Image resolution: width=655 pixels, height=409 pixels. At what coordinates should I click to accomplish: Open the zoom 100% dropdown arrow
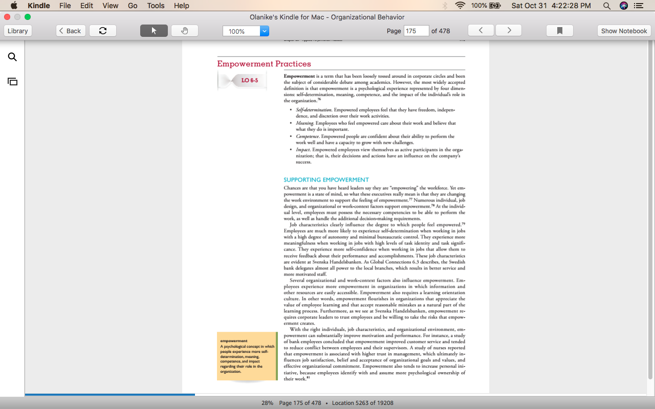[265, 31]
